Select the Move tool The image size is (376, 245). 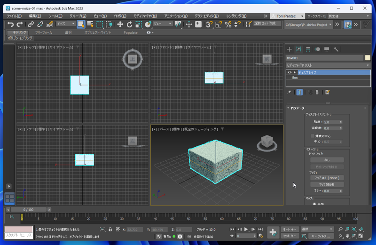coord(120,24)
